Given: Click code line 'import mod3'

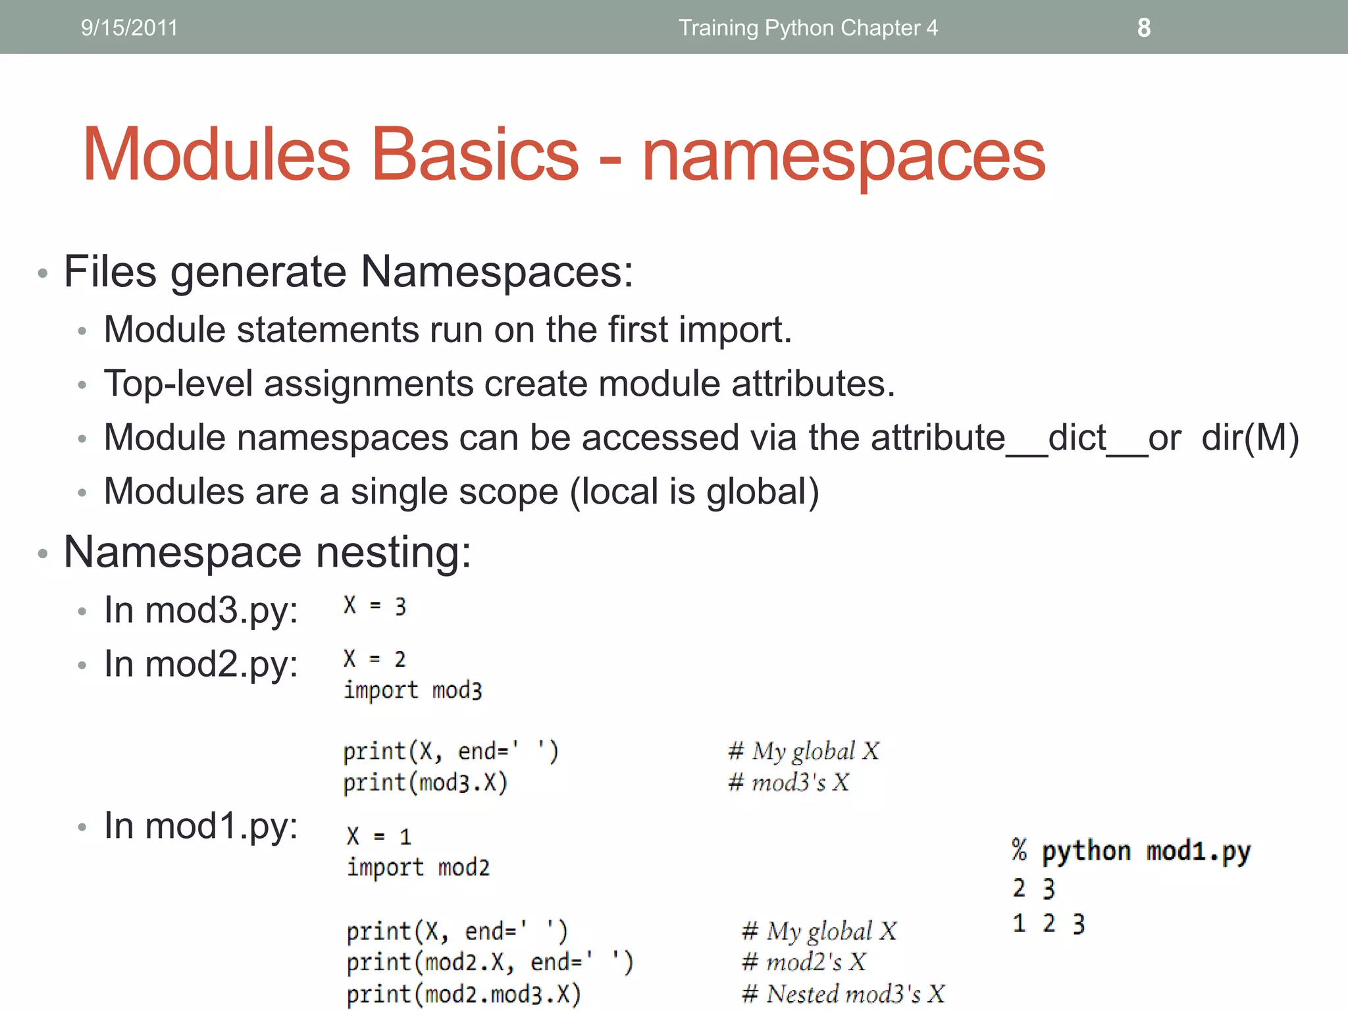Looking at the screenshot, I should point(413,690).
